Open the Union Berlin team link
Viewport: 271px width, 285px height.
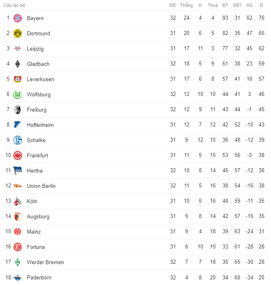pos(41,186)
